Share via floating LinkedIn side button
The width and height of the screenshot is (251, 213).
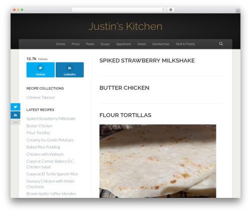[x=16, y=115]
